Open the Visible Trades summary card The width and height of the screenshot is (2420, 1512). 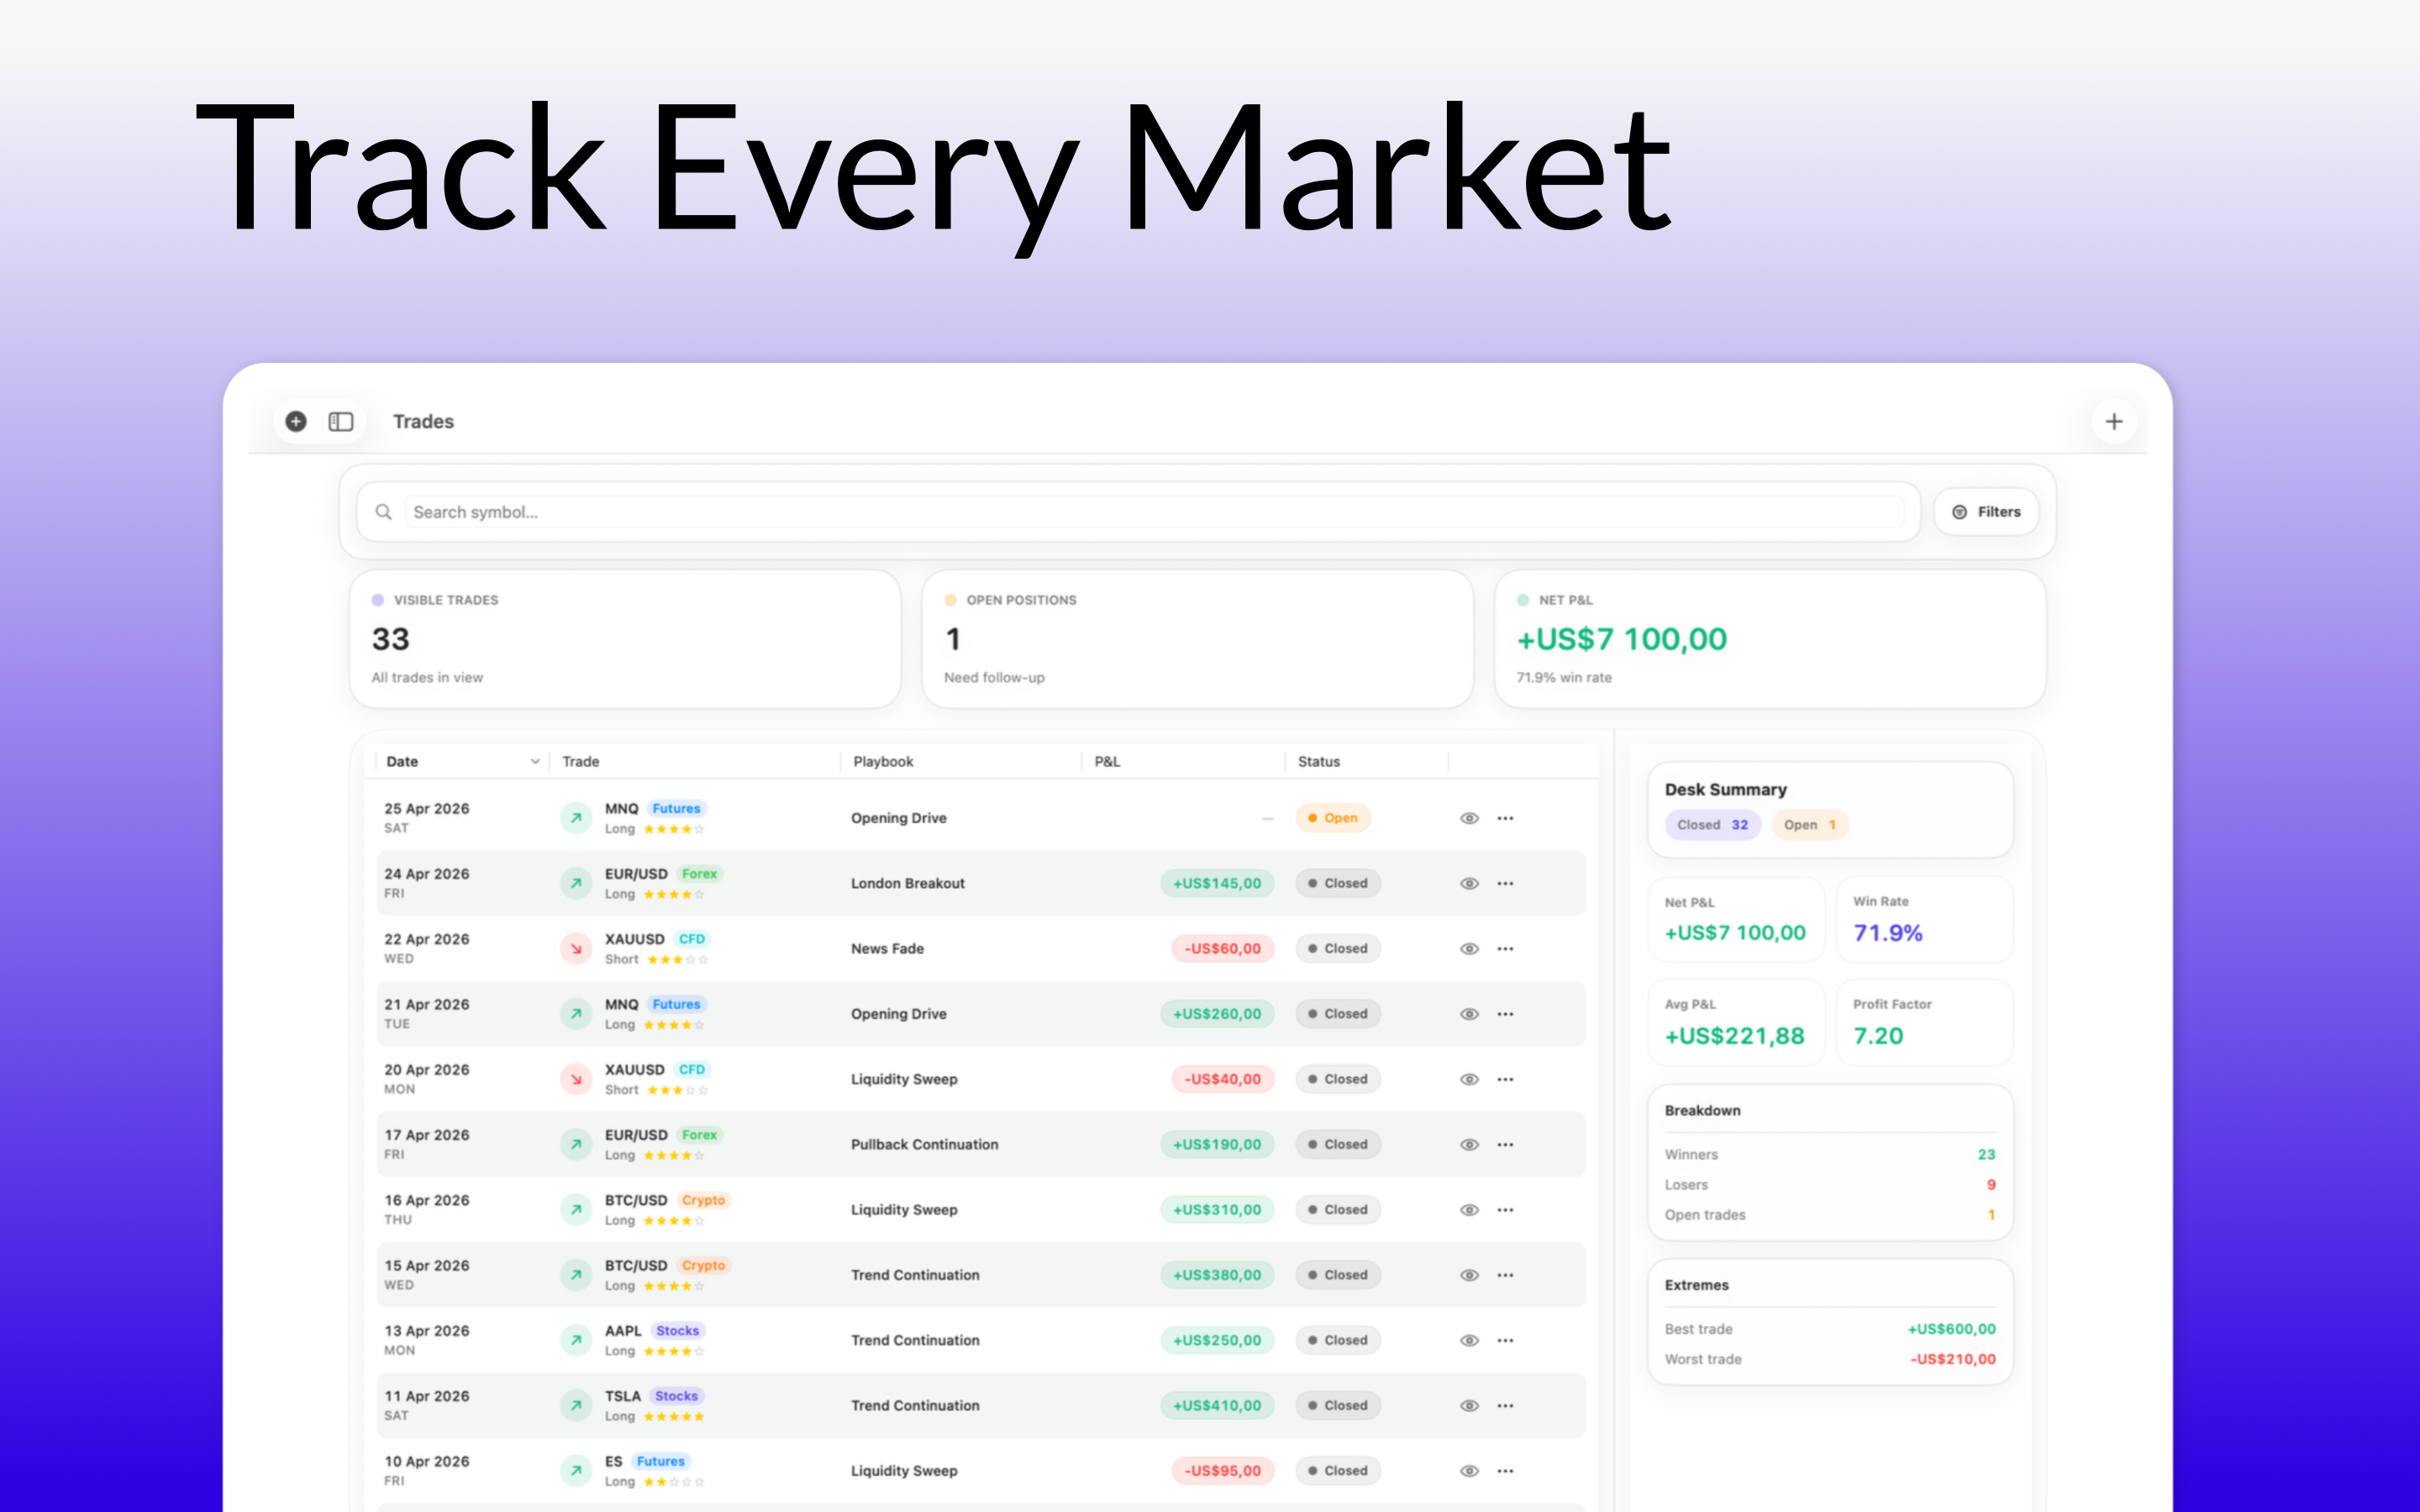(625, 639)
